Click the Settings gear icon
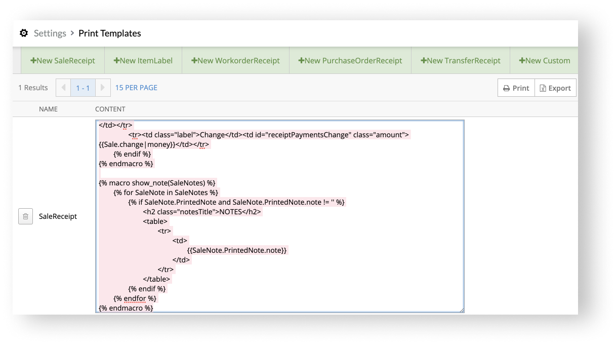The height and width of the screenshot is (345, 616). point(24,33)
